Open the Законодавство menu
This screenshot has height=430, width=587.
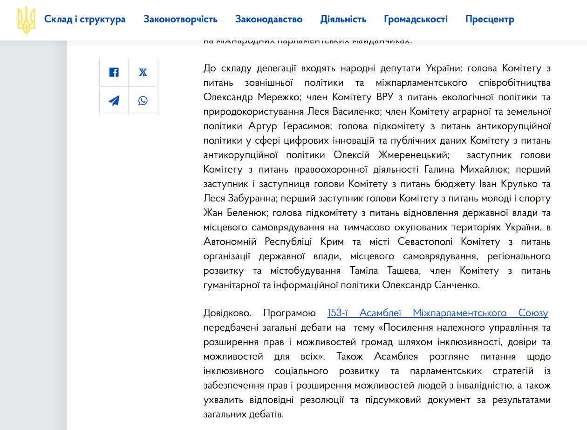tap(269, 19)
